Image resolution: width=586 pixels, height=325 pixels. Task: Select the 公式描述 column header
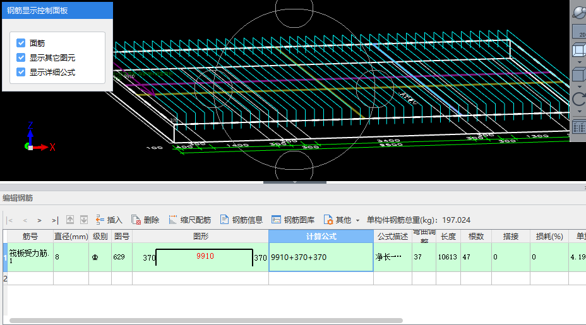[x=393, y=237]
